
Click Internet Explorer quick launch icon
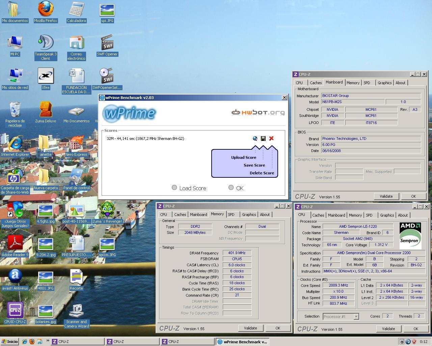25,342
